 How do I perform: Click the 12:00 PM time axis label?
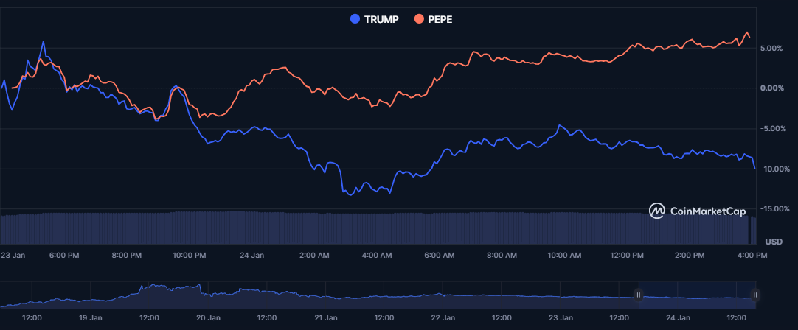pyautogui.click(x=627, y=256)
